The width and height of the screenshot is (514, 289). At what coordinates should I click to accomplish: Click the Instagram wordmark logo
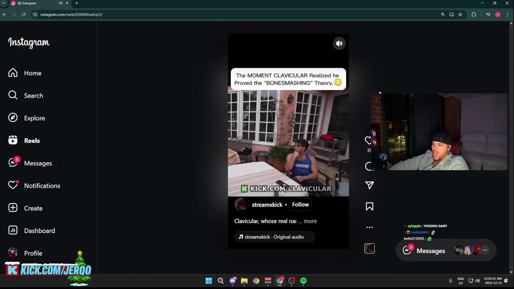point(29,43)
